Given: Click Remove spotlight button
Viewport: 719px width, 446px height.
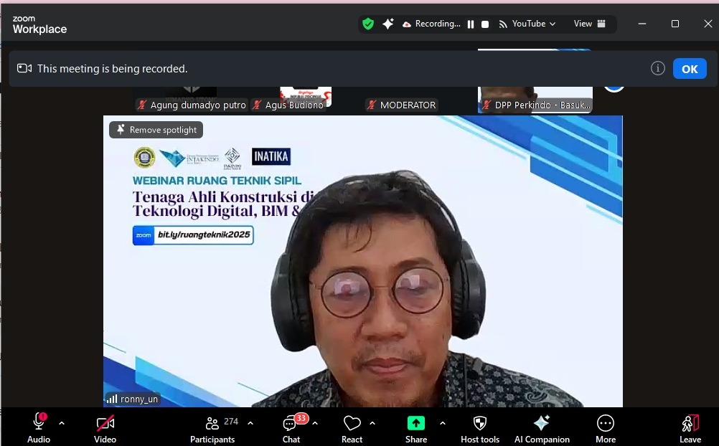Looking at the screenshot, I should pyautogui.click(x=156, y=130).
